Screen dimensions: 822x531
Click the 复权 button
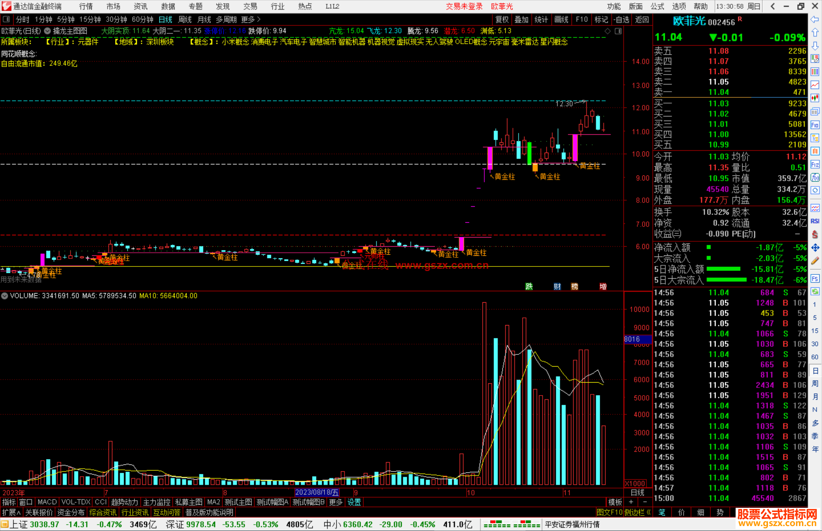[502, 19]
